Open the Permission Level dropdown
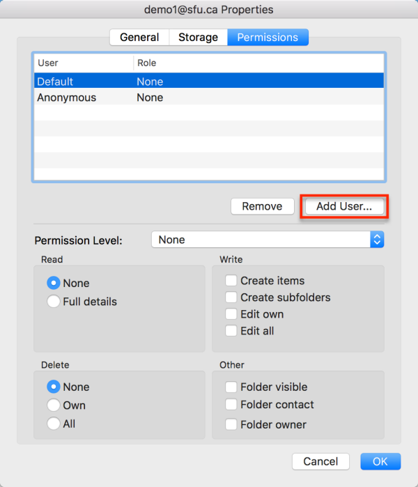 (x=268, y=240)
